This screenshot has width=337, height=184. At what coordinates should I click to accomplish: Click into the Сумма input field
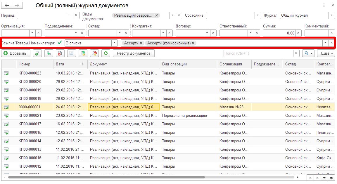point(279,33)
